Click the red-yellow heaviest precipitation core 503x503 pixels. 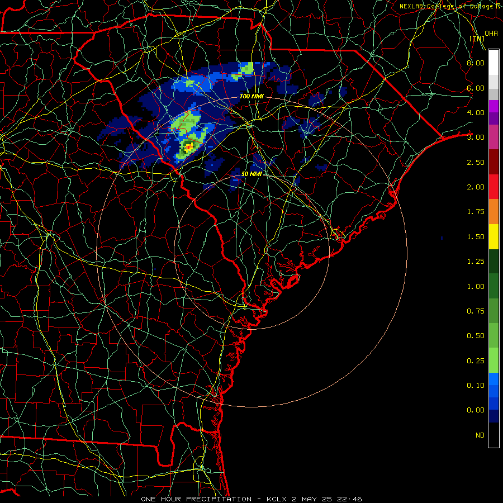(189, 147)
